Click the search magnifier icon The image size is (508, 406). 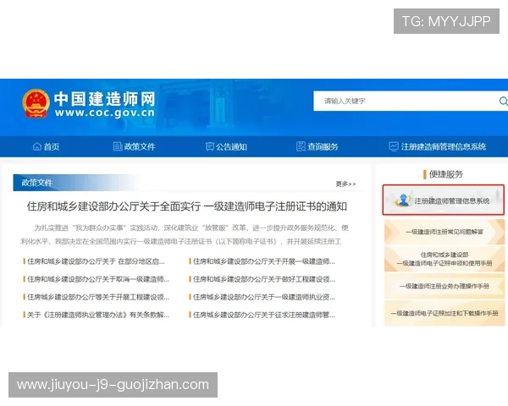tap(503, 101)
